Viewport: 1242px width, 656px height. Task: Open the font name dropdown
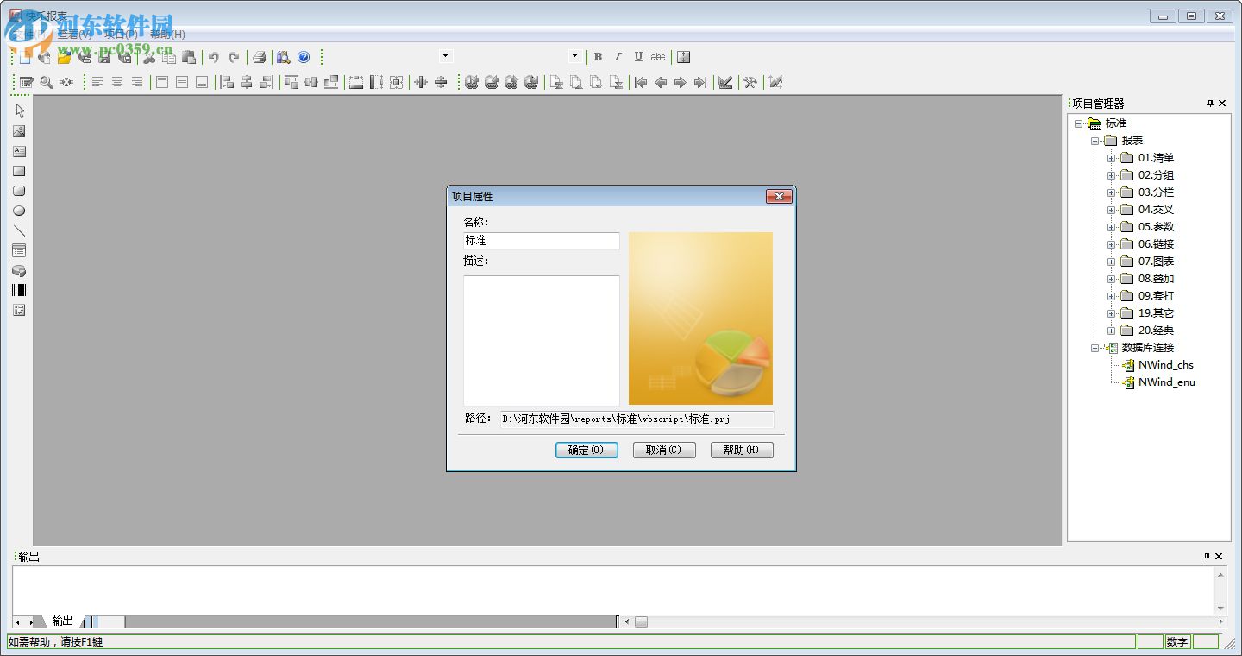[x=445, y=56]
